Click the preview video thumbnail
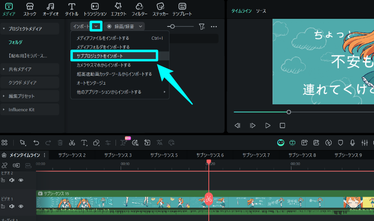Viewport: 374px width, 221px height. coord(323,62)
